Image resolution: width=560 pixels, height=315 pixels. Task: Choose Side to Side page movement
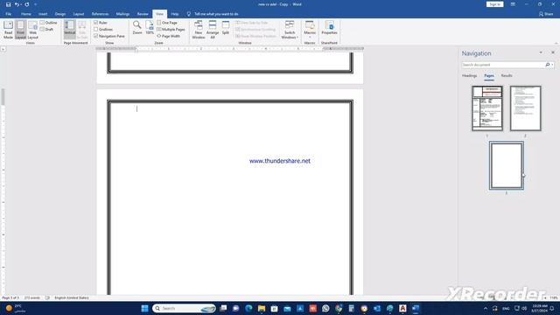[x=82, y=30]
